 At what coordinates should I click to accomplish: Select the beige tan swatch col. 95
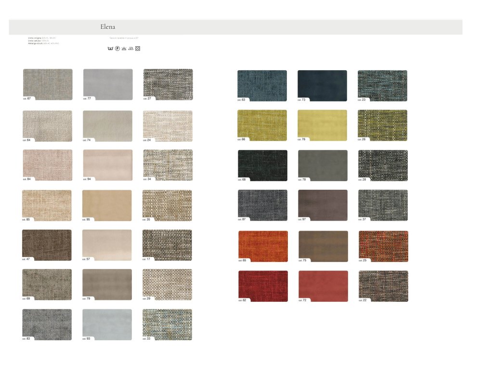[x=107, y=205]
